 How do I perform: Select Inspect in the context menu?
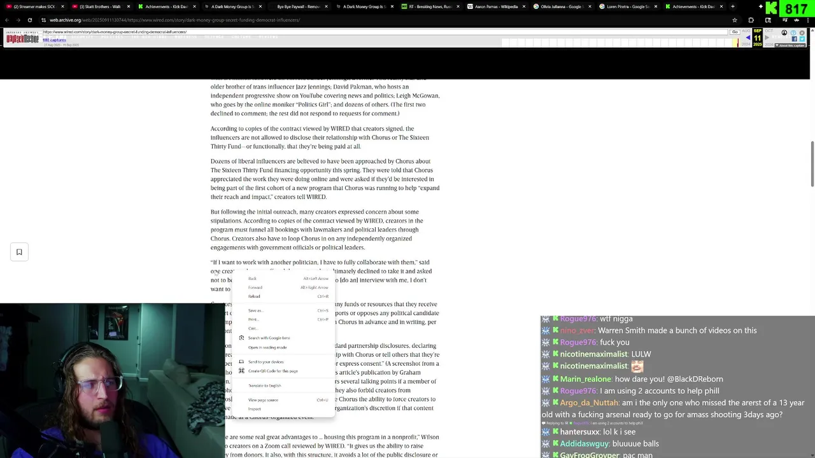point(283,409)
